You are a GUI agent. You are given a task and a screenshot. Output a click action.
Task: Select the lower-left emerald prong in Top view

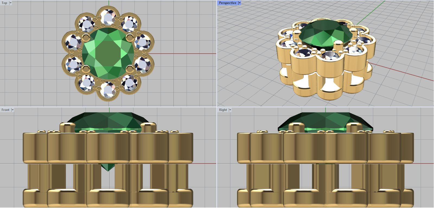pyautogui.click(x=86, y=69)
